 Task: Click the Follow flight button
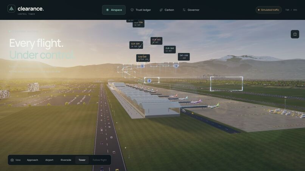point(100,160)
